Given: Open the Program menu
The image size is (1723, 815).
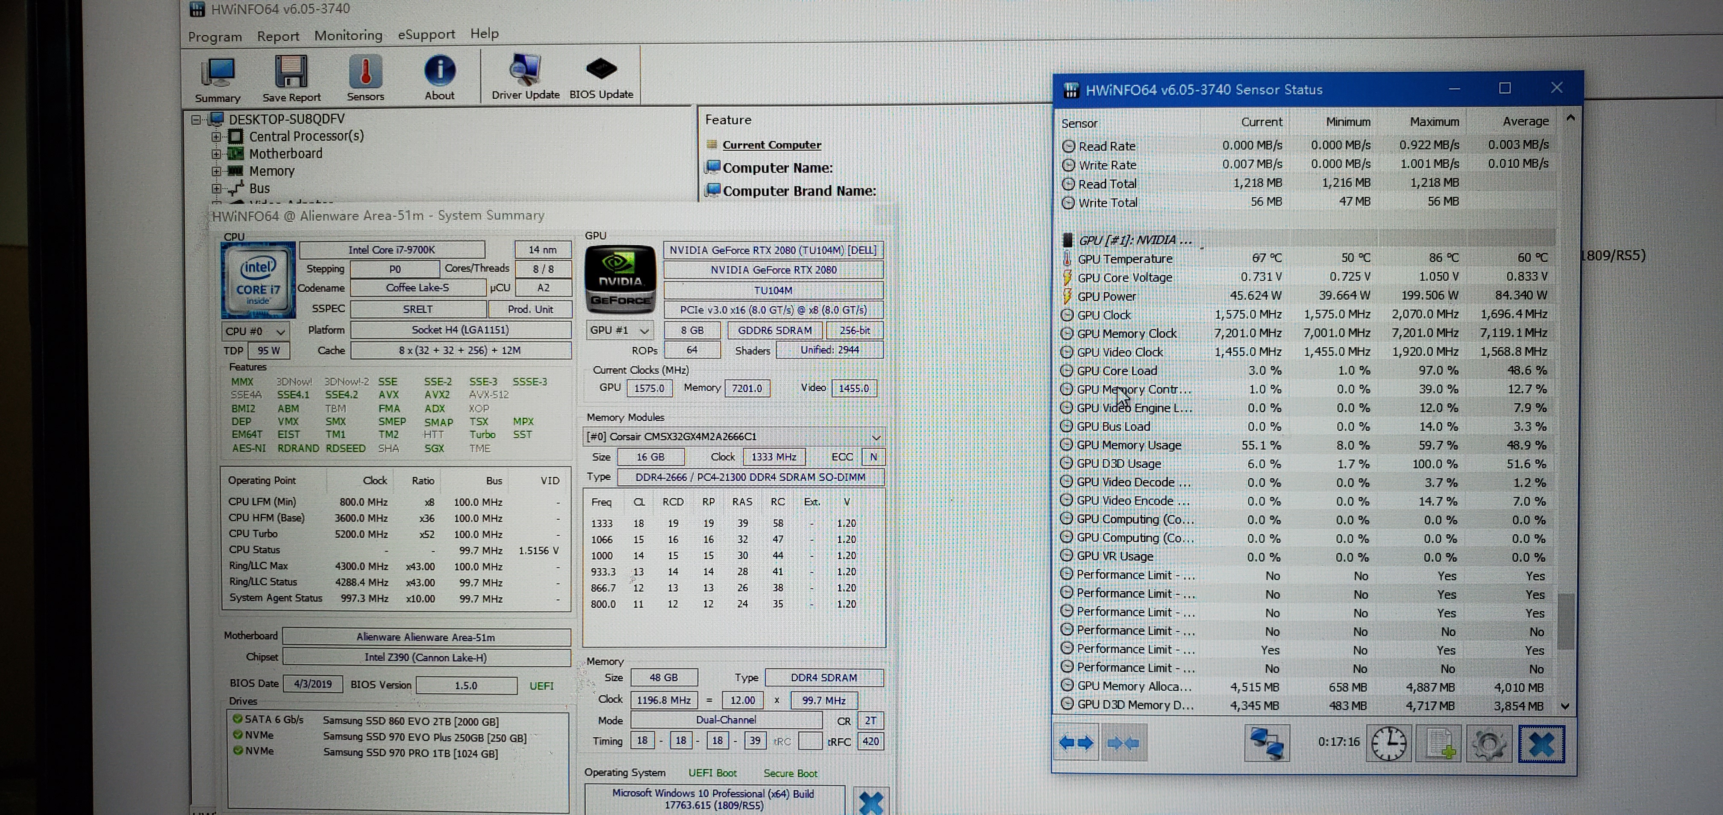Looking at the screenshot, I should coord(215,37).
